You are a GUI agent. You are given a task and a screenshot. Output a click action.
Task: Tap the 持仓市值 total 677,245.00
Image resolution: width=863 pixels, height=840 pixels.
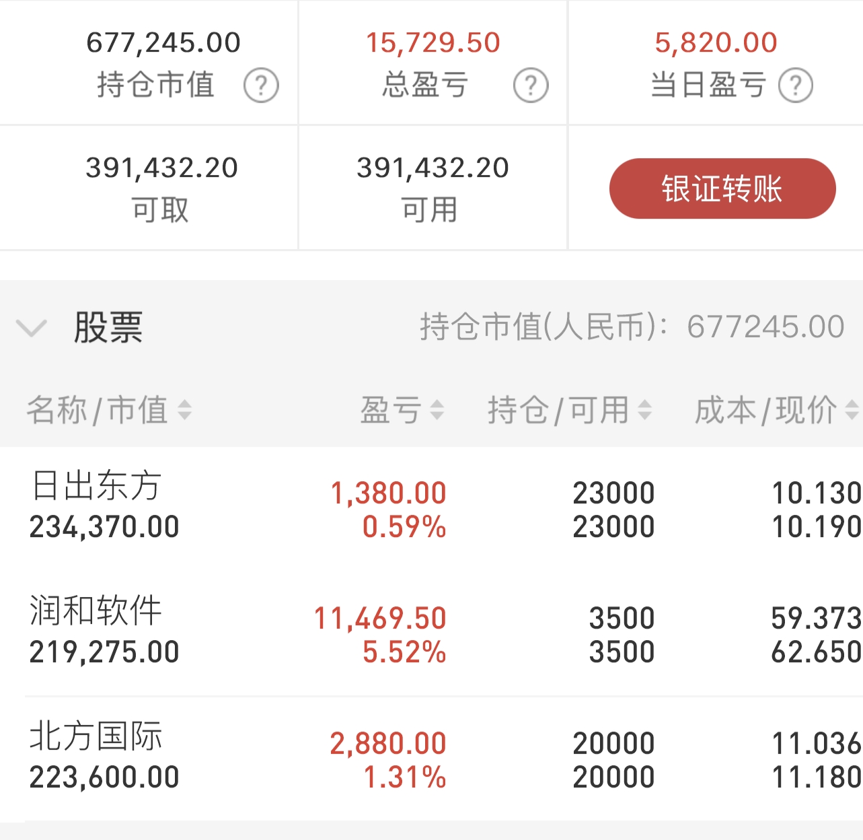coord(163,43)
